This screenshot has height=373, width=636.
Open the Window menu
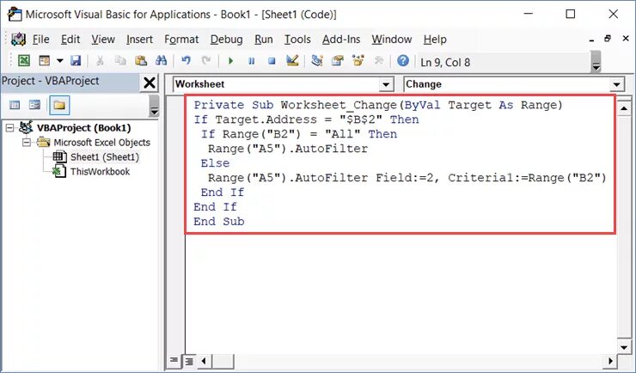pos(392,40)
